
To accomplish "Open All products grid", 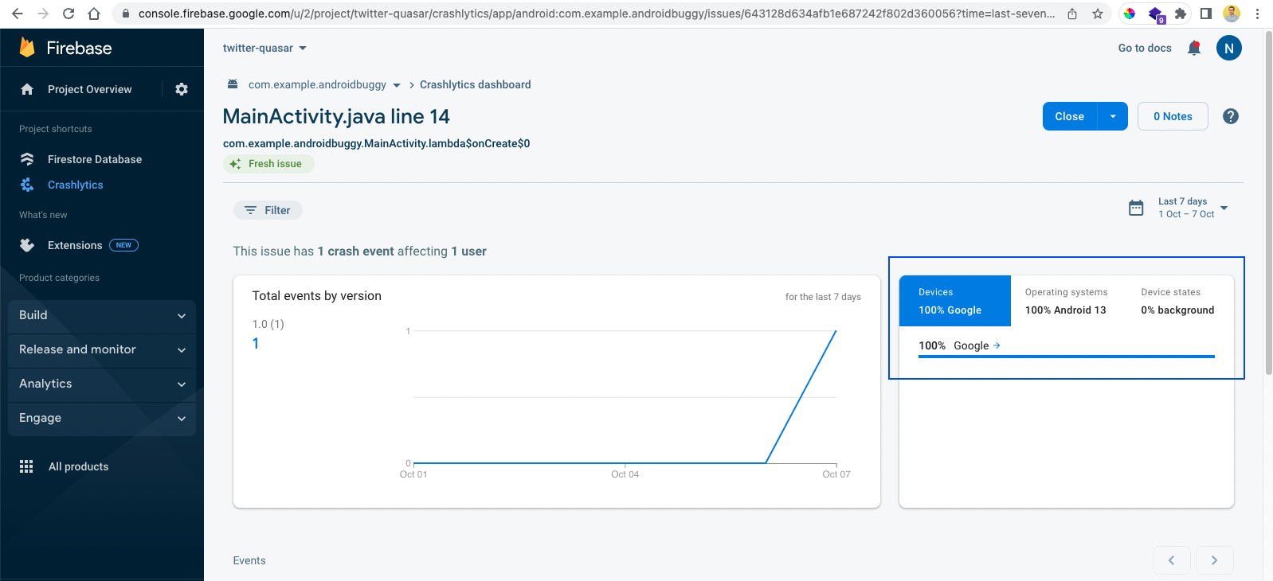I will click(x=64, y=466).
